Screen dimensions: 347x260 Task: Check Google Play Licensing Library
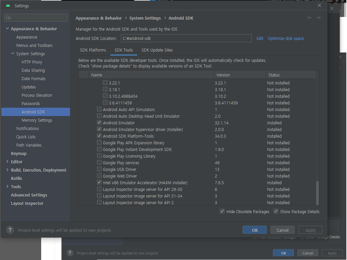99,156
